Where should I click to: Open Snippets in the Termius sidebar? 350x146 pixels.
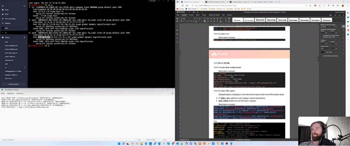tap(8, 23)
